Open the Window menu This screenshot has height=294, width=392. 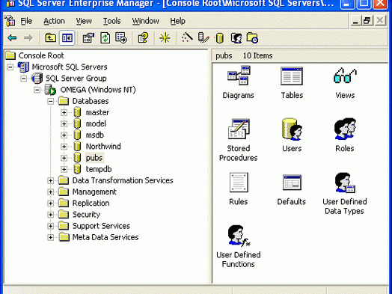pyautogui.click(x=145, y=21)
